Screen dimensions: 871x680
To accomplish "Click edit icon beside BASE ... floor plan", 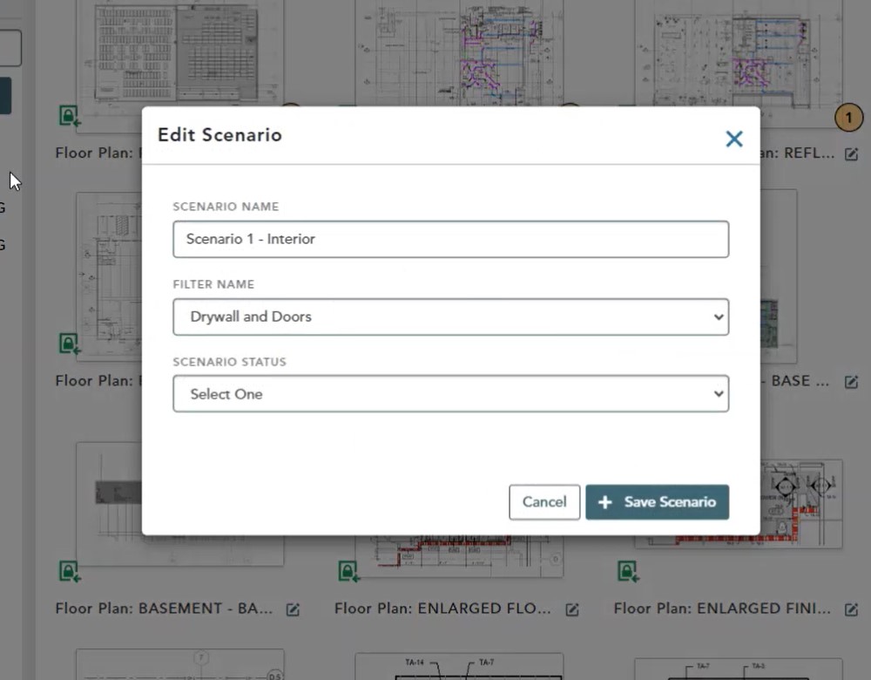I will tap(851, 382).
